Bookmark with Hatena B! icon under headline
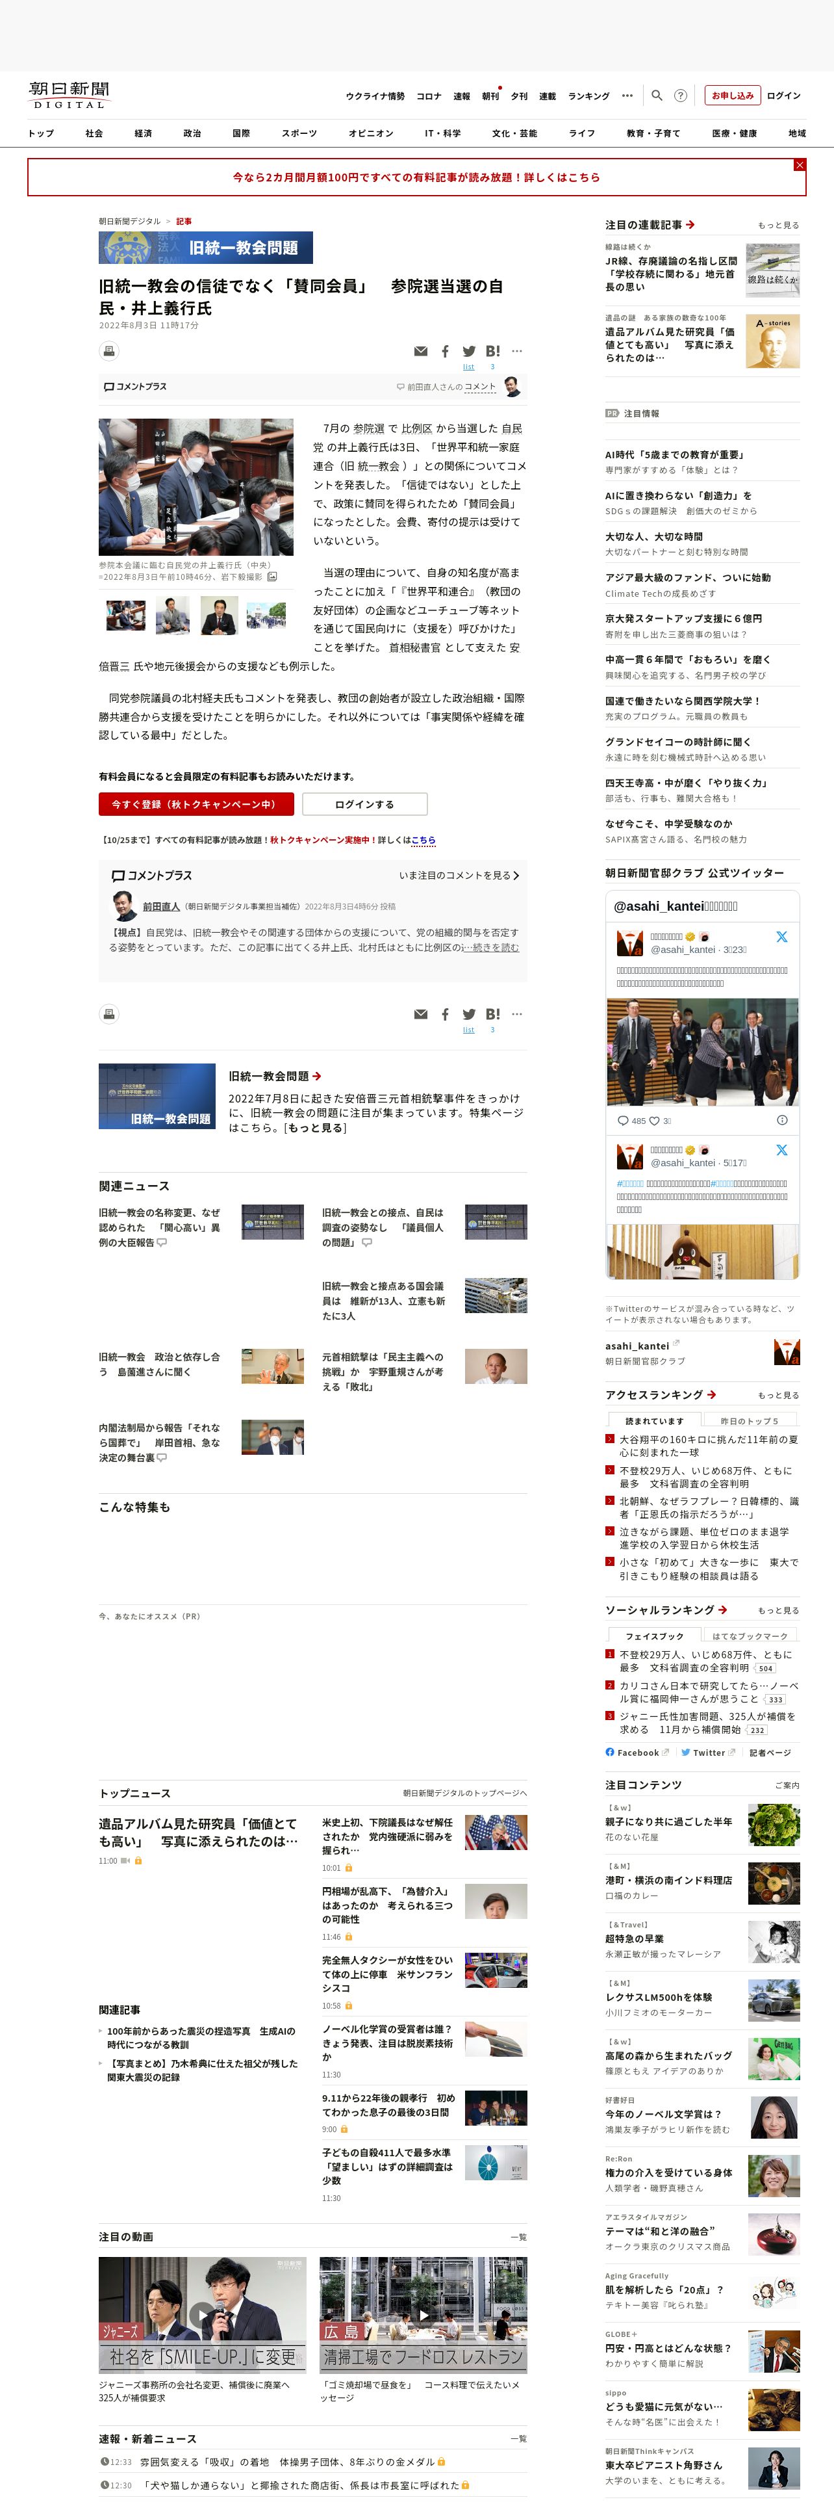Image resolution: width=834 pixels, height=2504 pixels. (493, 351)
